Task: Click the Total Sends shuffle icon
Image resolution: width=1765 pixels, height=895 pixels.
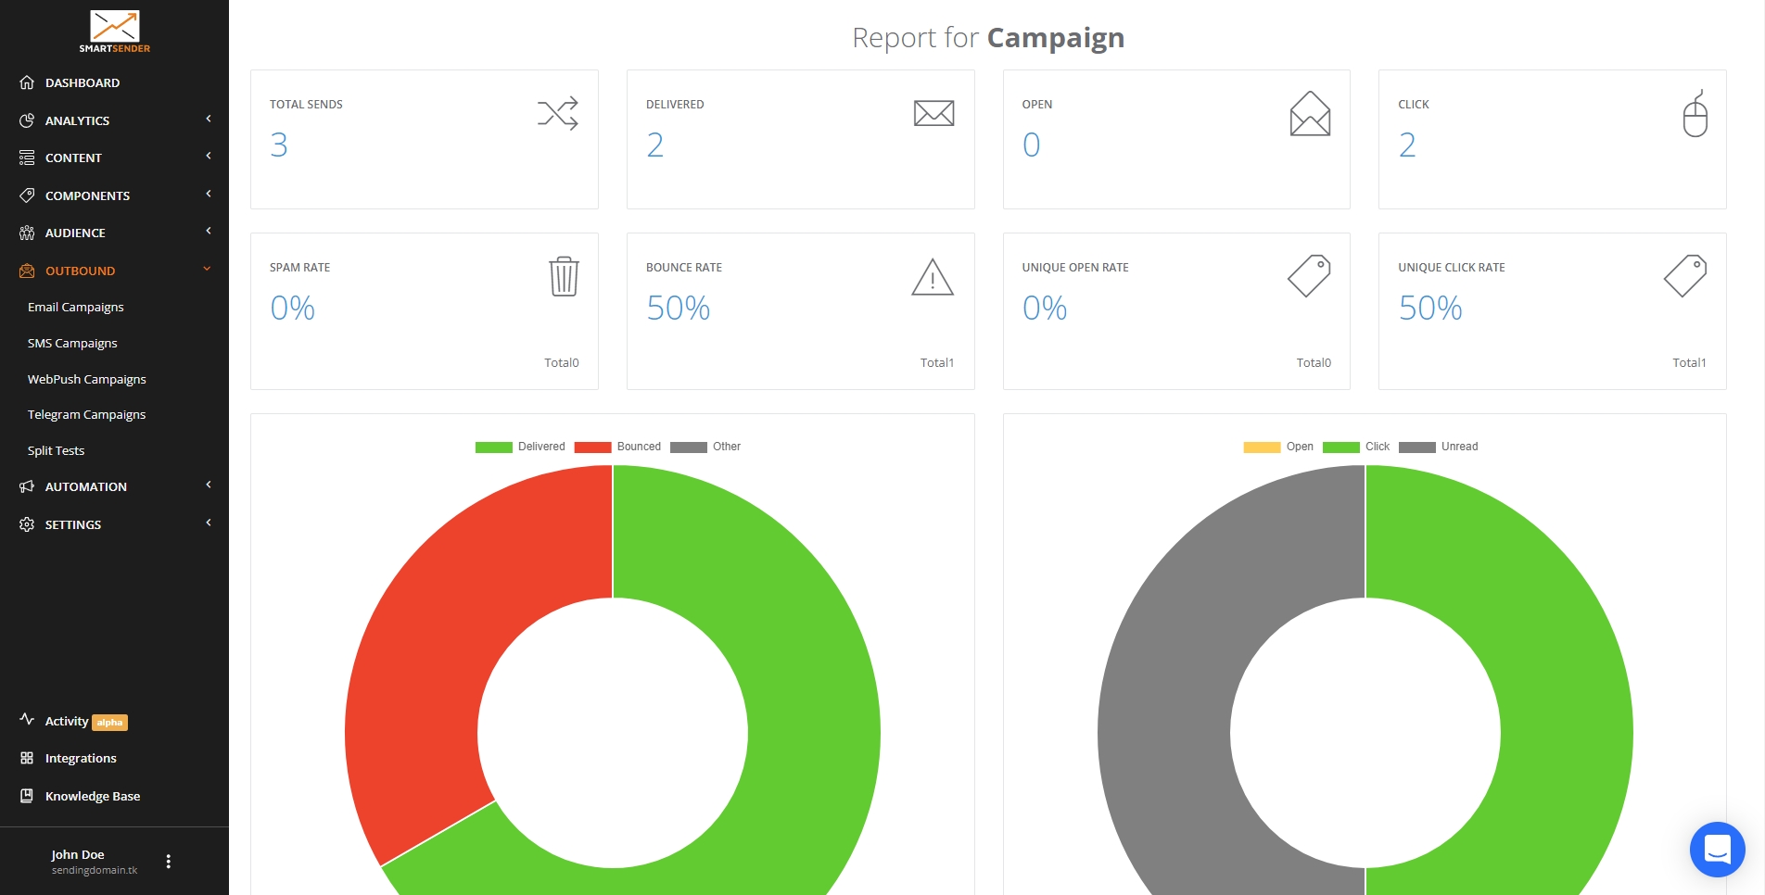Action: (558, 113)
